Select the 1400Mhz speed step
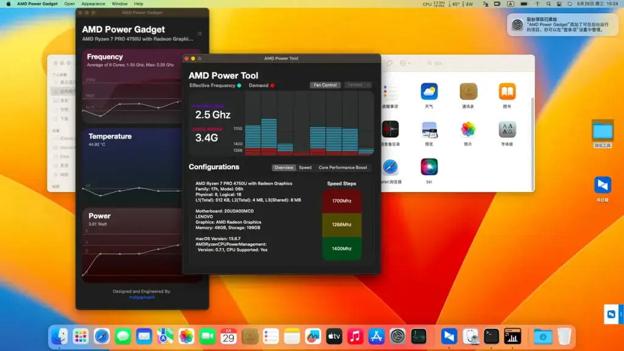 click(x=341, y=249)
